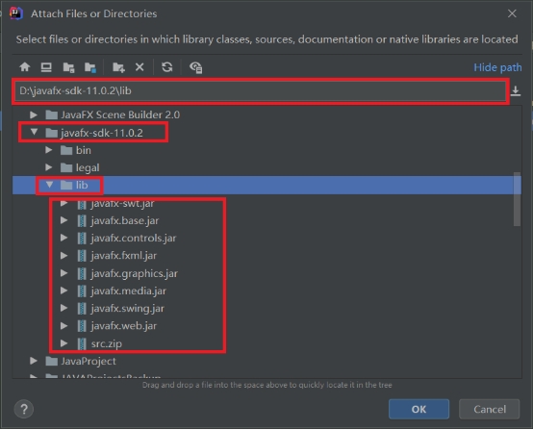533x430 pixels.
Task: Go to the home directory icon
Action: click(24, 67)
